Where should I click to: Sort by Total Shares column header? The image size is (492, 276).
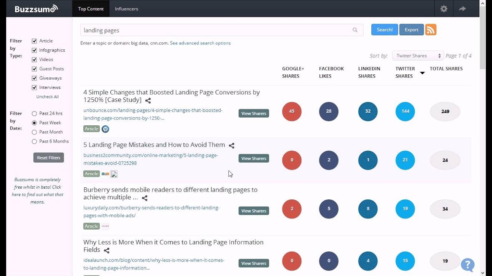tap(446, 69)
